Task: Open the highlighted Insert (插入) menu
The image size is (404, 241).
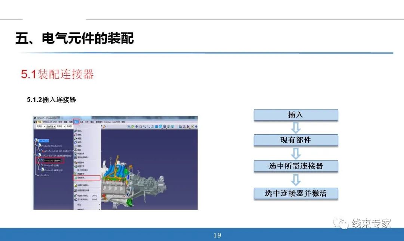Action: pyautogui.click(x=76, y=122)
